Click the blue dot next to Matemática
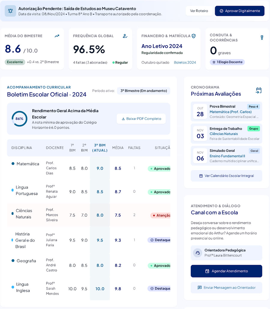The image size is (270, 309). click(x=13, y=164)
